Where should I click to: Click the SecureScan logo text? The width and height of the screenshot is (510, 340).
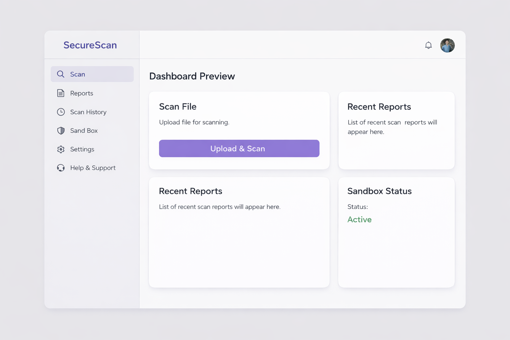(90, 45)
